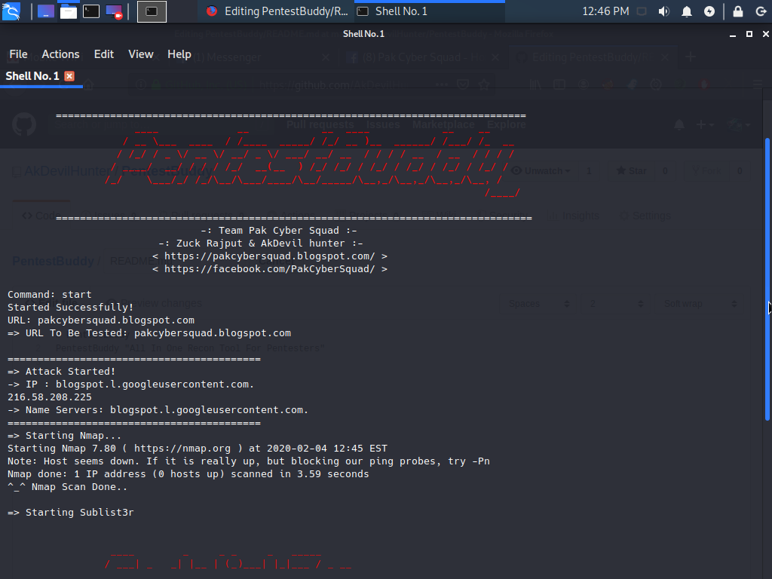772x579 pixels.
Task: Click the blue desktop icon in panel
Action: (x=46, y=11)
